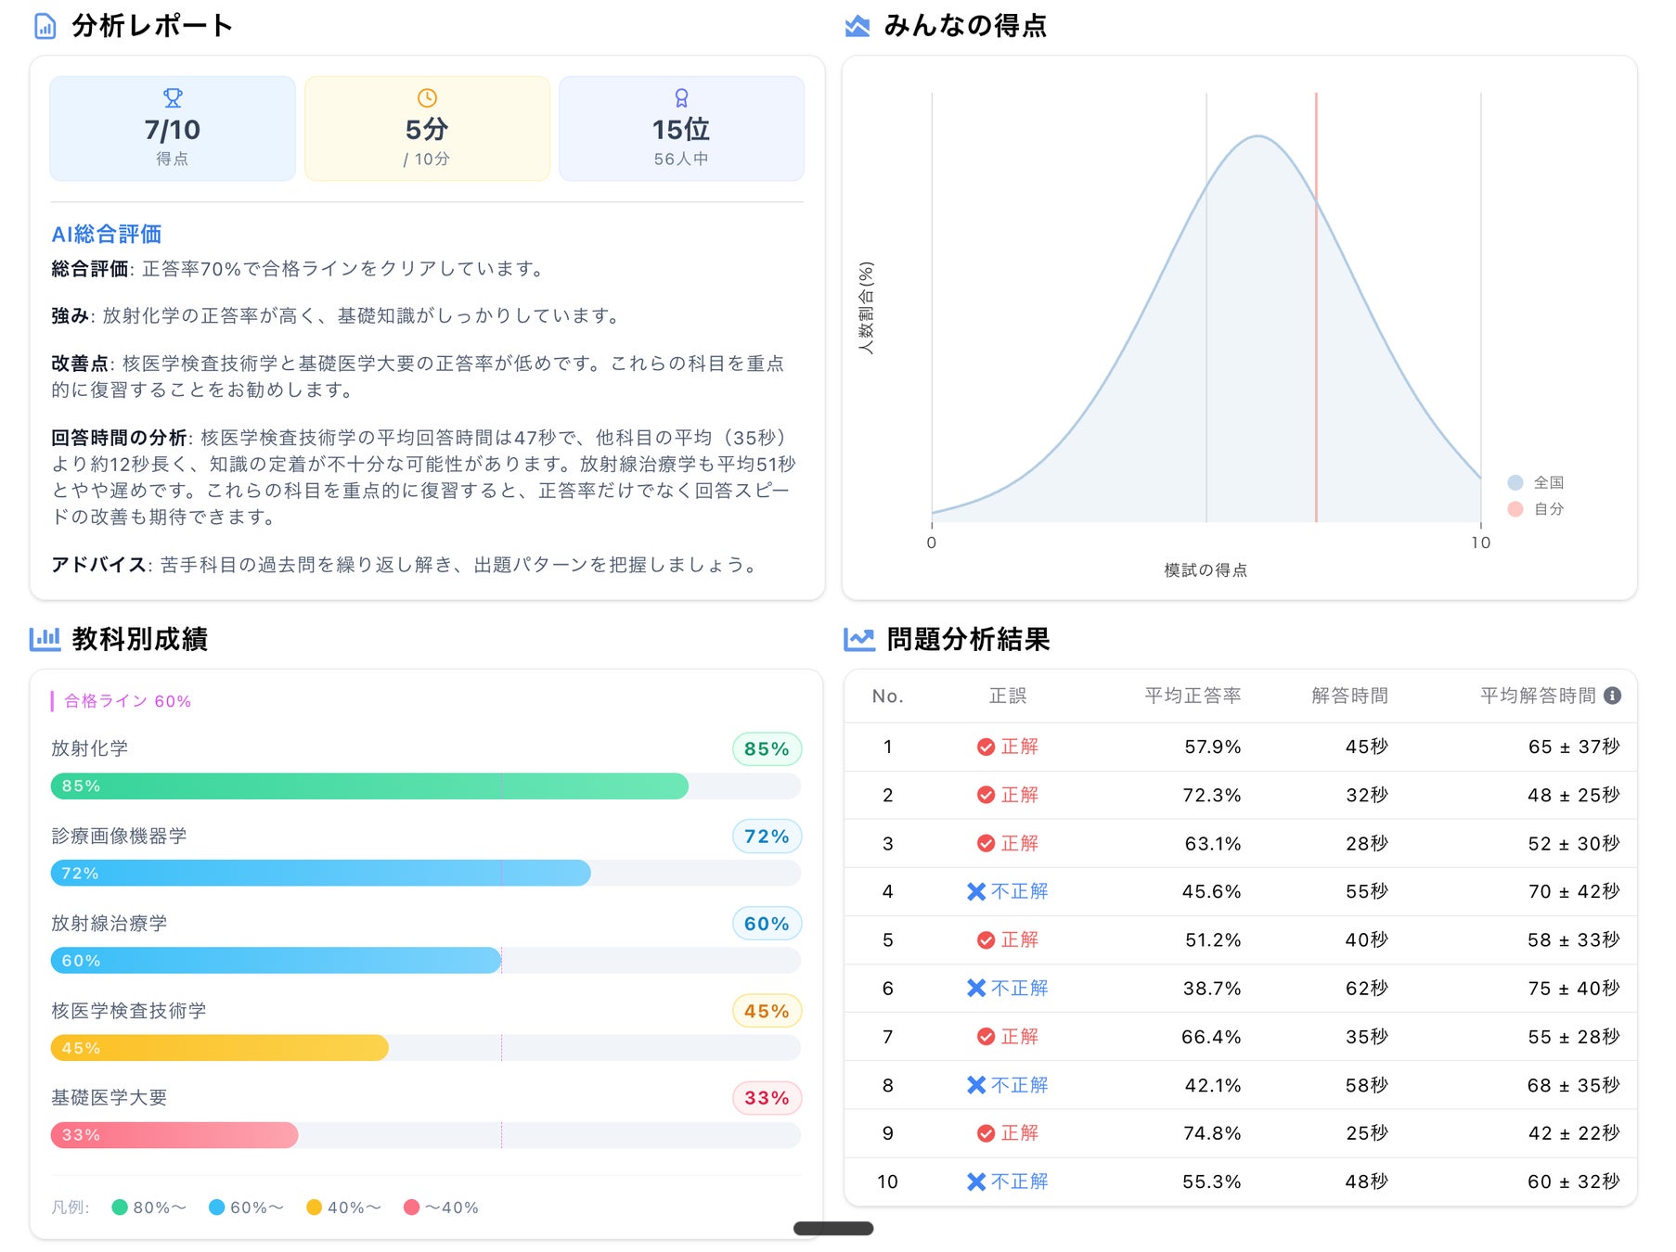Click the 55 ± 28秒 cell
Viewport: 1676px width, 1252px height.
[x=1574, y=1037]
